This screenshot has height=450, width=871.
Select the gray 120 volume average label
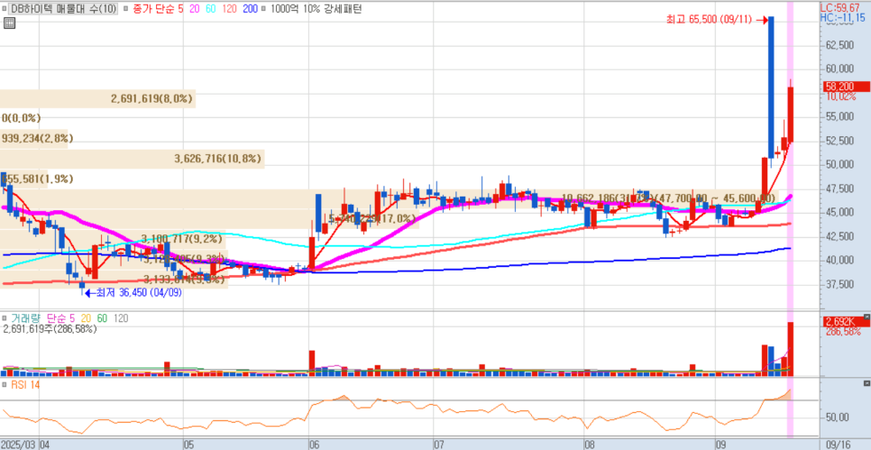121,319
